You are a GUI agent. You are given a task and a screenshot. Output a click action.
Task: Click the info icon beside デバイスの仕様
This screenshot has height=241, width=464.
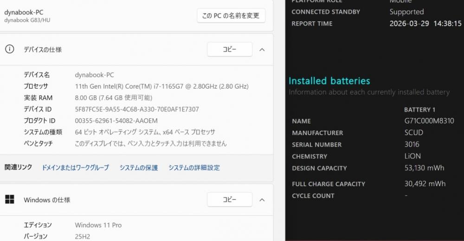pos(9,49)
